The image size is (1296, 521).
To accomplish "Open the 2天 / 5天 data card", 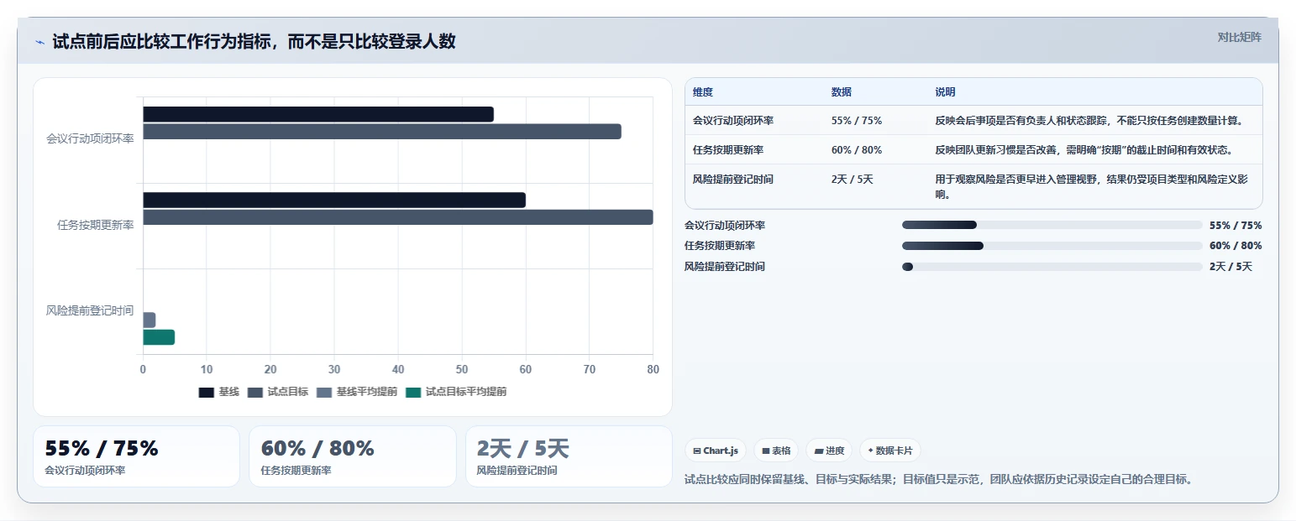I will click(569, 456).
